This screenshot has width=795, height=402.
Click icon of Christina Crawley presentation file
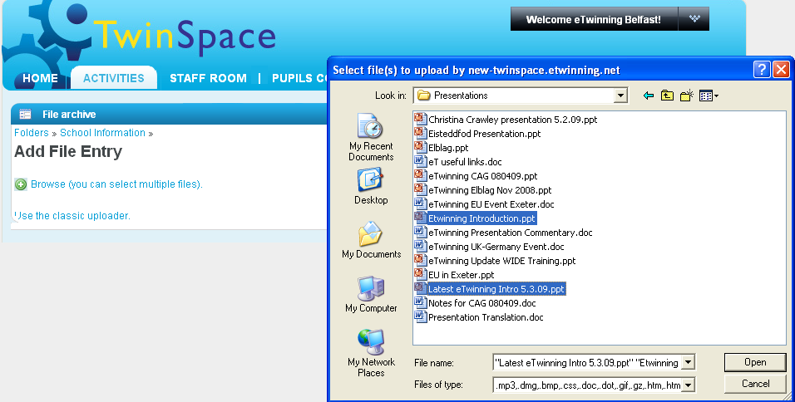420,120
